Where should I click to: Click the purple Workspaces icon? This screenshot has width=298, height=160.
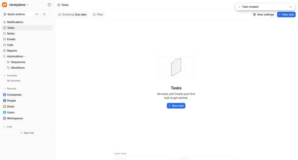click(x=5, y=118)
